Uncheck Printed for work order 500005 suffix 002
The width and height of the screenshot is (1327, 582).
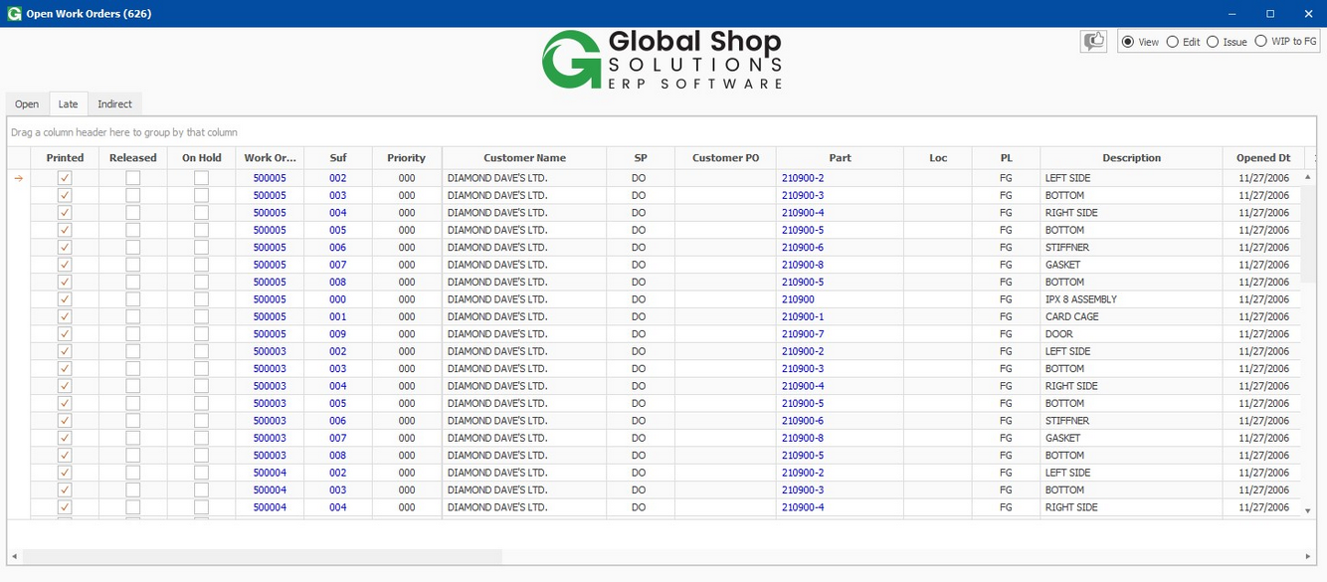coord(65,178)
